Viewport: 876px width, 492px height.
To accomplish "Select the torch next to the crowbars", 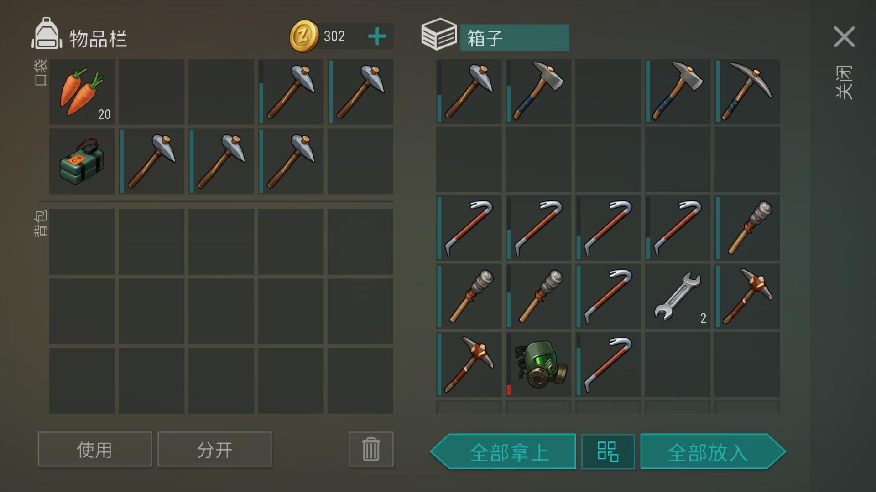I will click(x=747, y=228).
